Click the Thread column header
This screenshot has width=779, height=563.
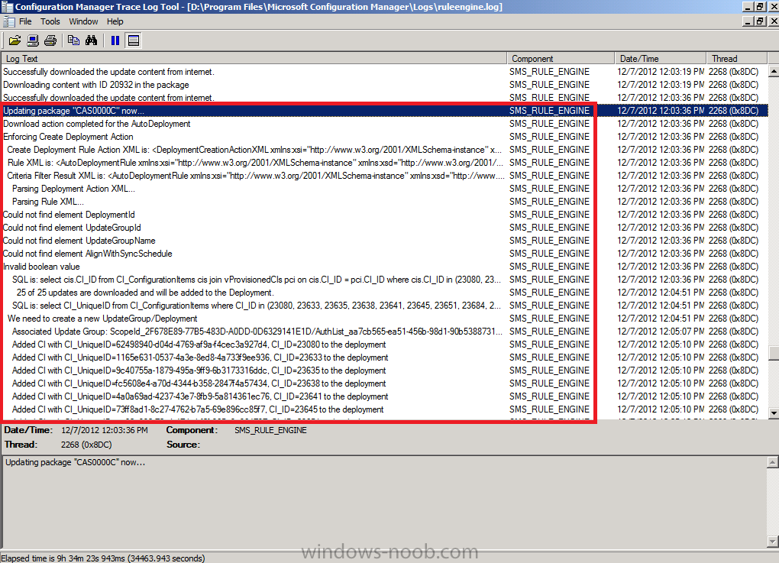point(737,58)
